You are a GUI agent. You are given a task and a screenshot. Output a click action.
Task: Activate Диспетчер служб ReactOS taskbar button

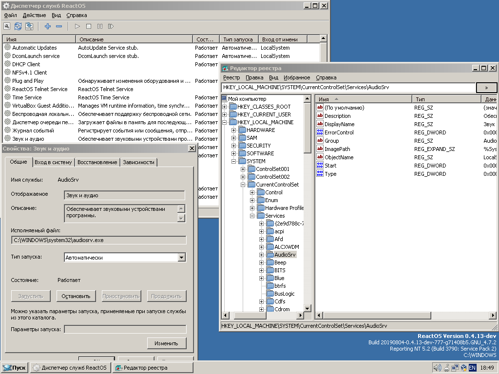point(71,368)
